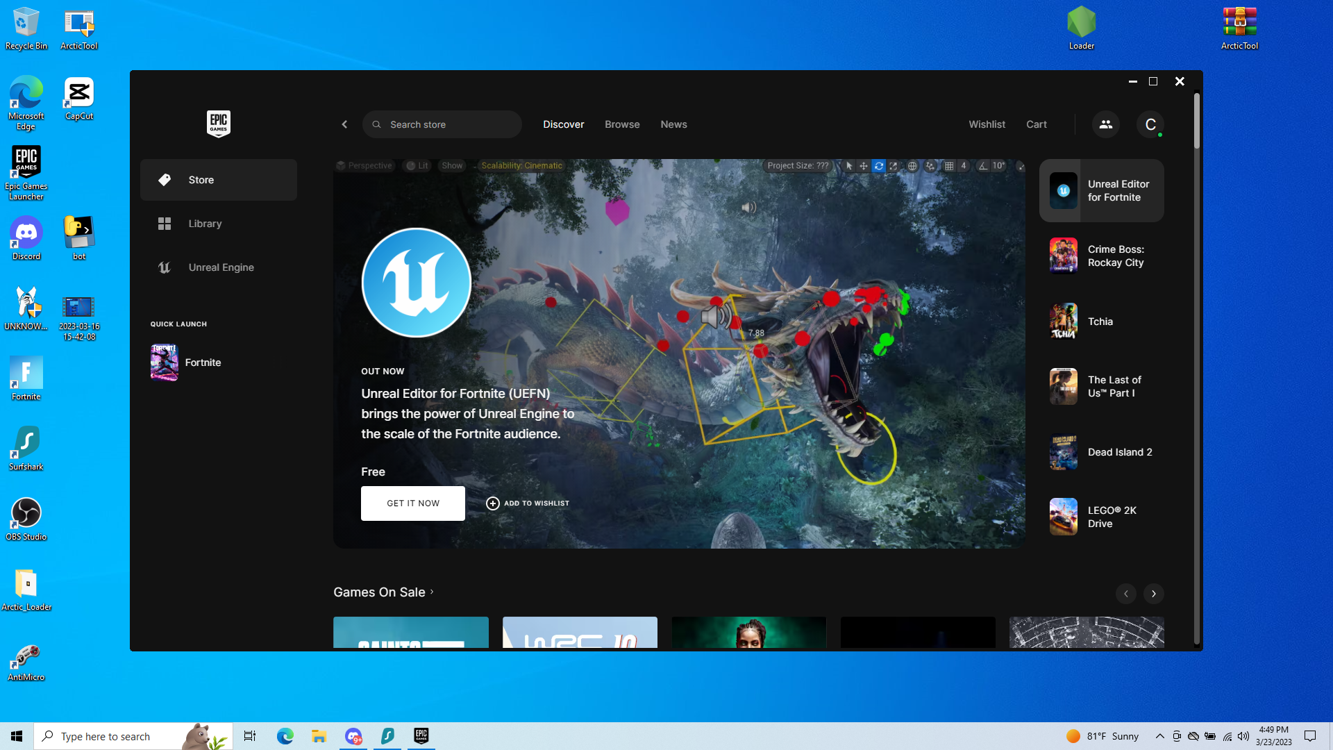This screenshot has width=1333, height=750.
Task: Launch Fortnite from Quick Launch
Action: pos(202,362)
